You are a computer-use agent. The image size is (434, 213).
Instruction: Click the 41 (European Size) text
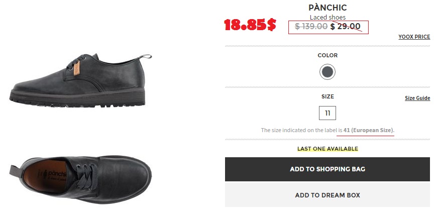pos(369,130)
